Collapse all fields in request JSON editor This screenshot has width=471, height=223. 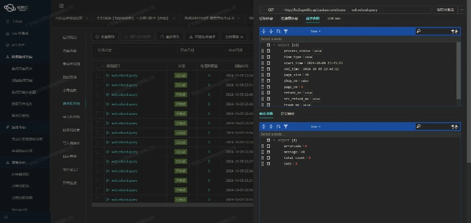271,32
